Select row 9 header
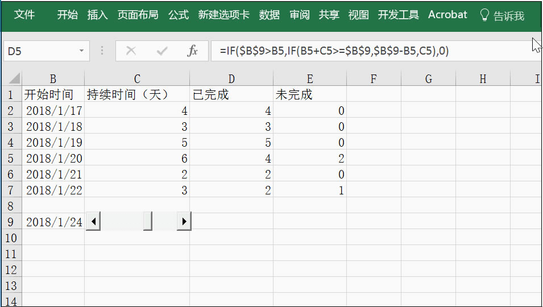 point(11,222)
